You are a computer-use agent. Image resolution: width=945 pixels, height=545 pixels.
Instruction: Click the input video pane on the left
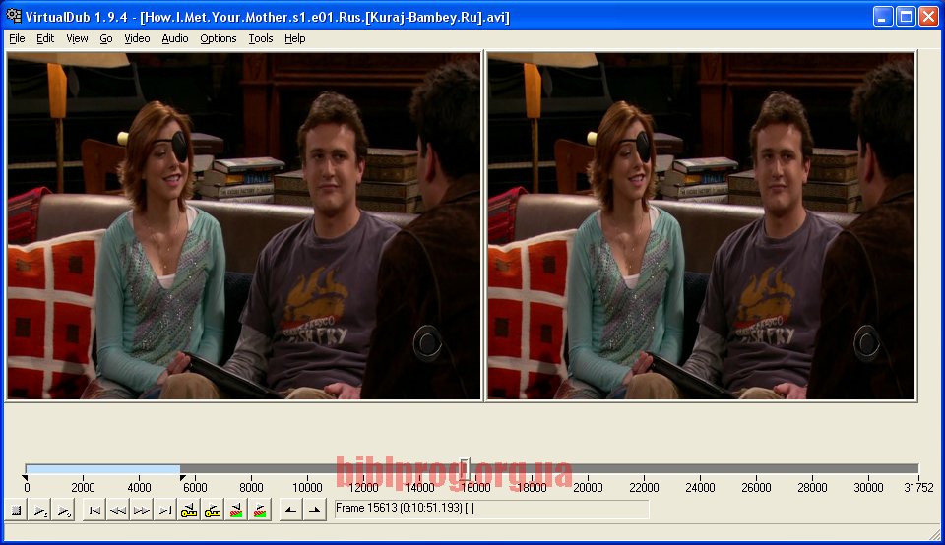244,226
